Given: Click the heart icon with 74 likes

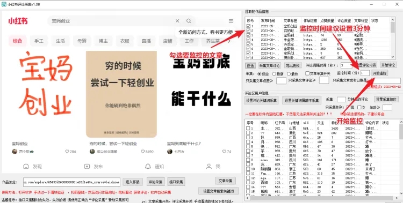Looking at the screenshot, I should coord(224,152).
